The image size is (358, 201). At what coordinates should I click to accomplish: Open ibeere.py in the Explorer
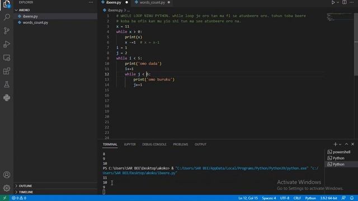(30, 16)
